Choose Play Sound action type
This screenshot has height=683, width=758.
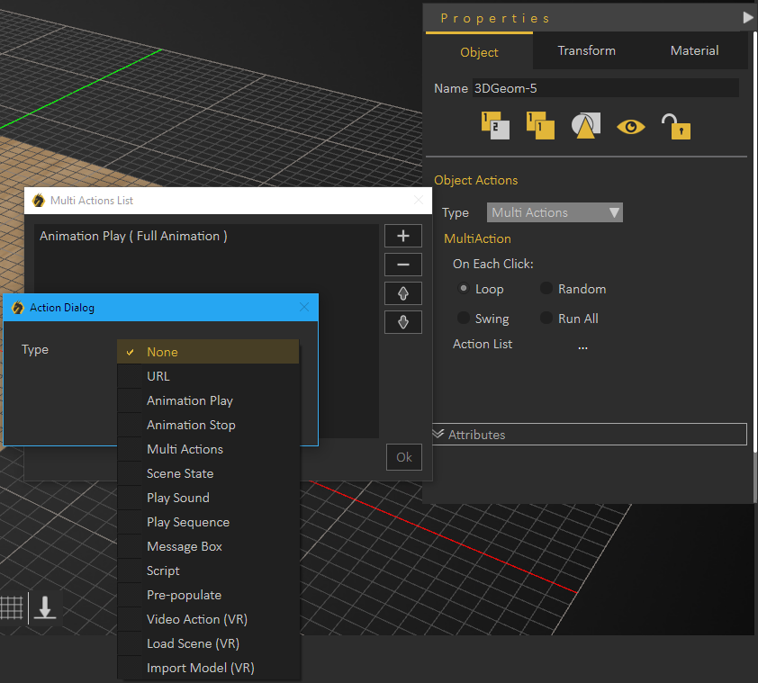208,498
